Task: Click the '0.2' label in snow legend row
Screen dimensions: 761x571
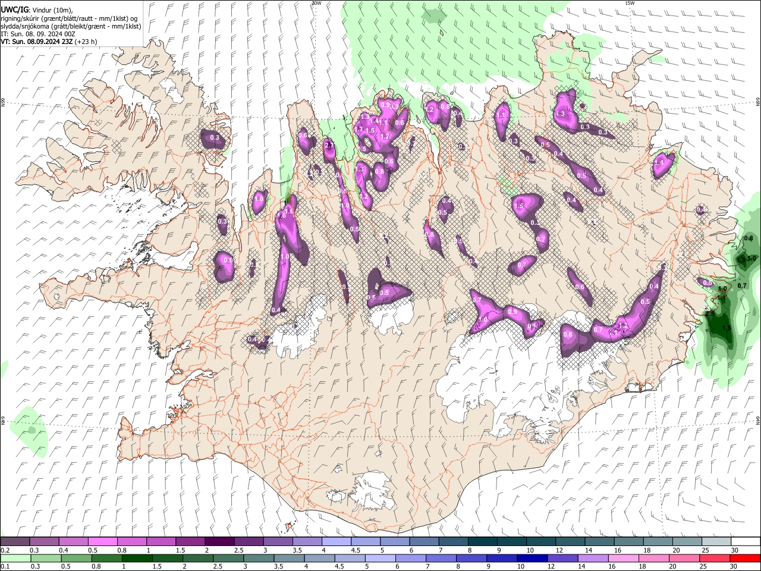Action: click(x=5, y=550)
